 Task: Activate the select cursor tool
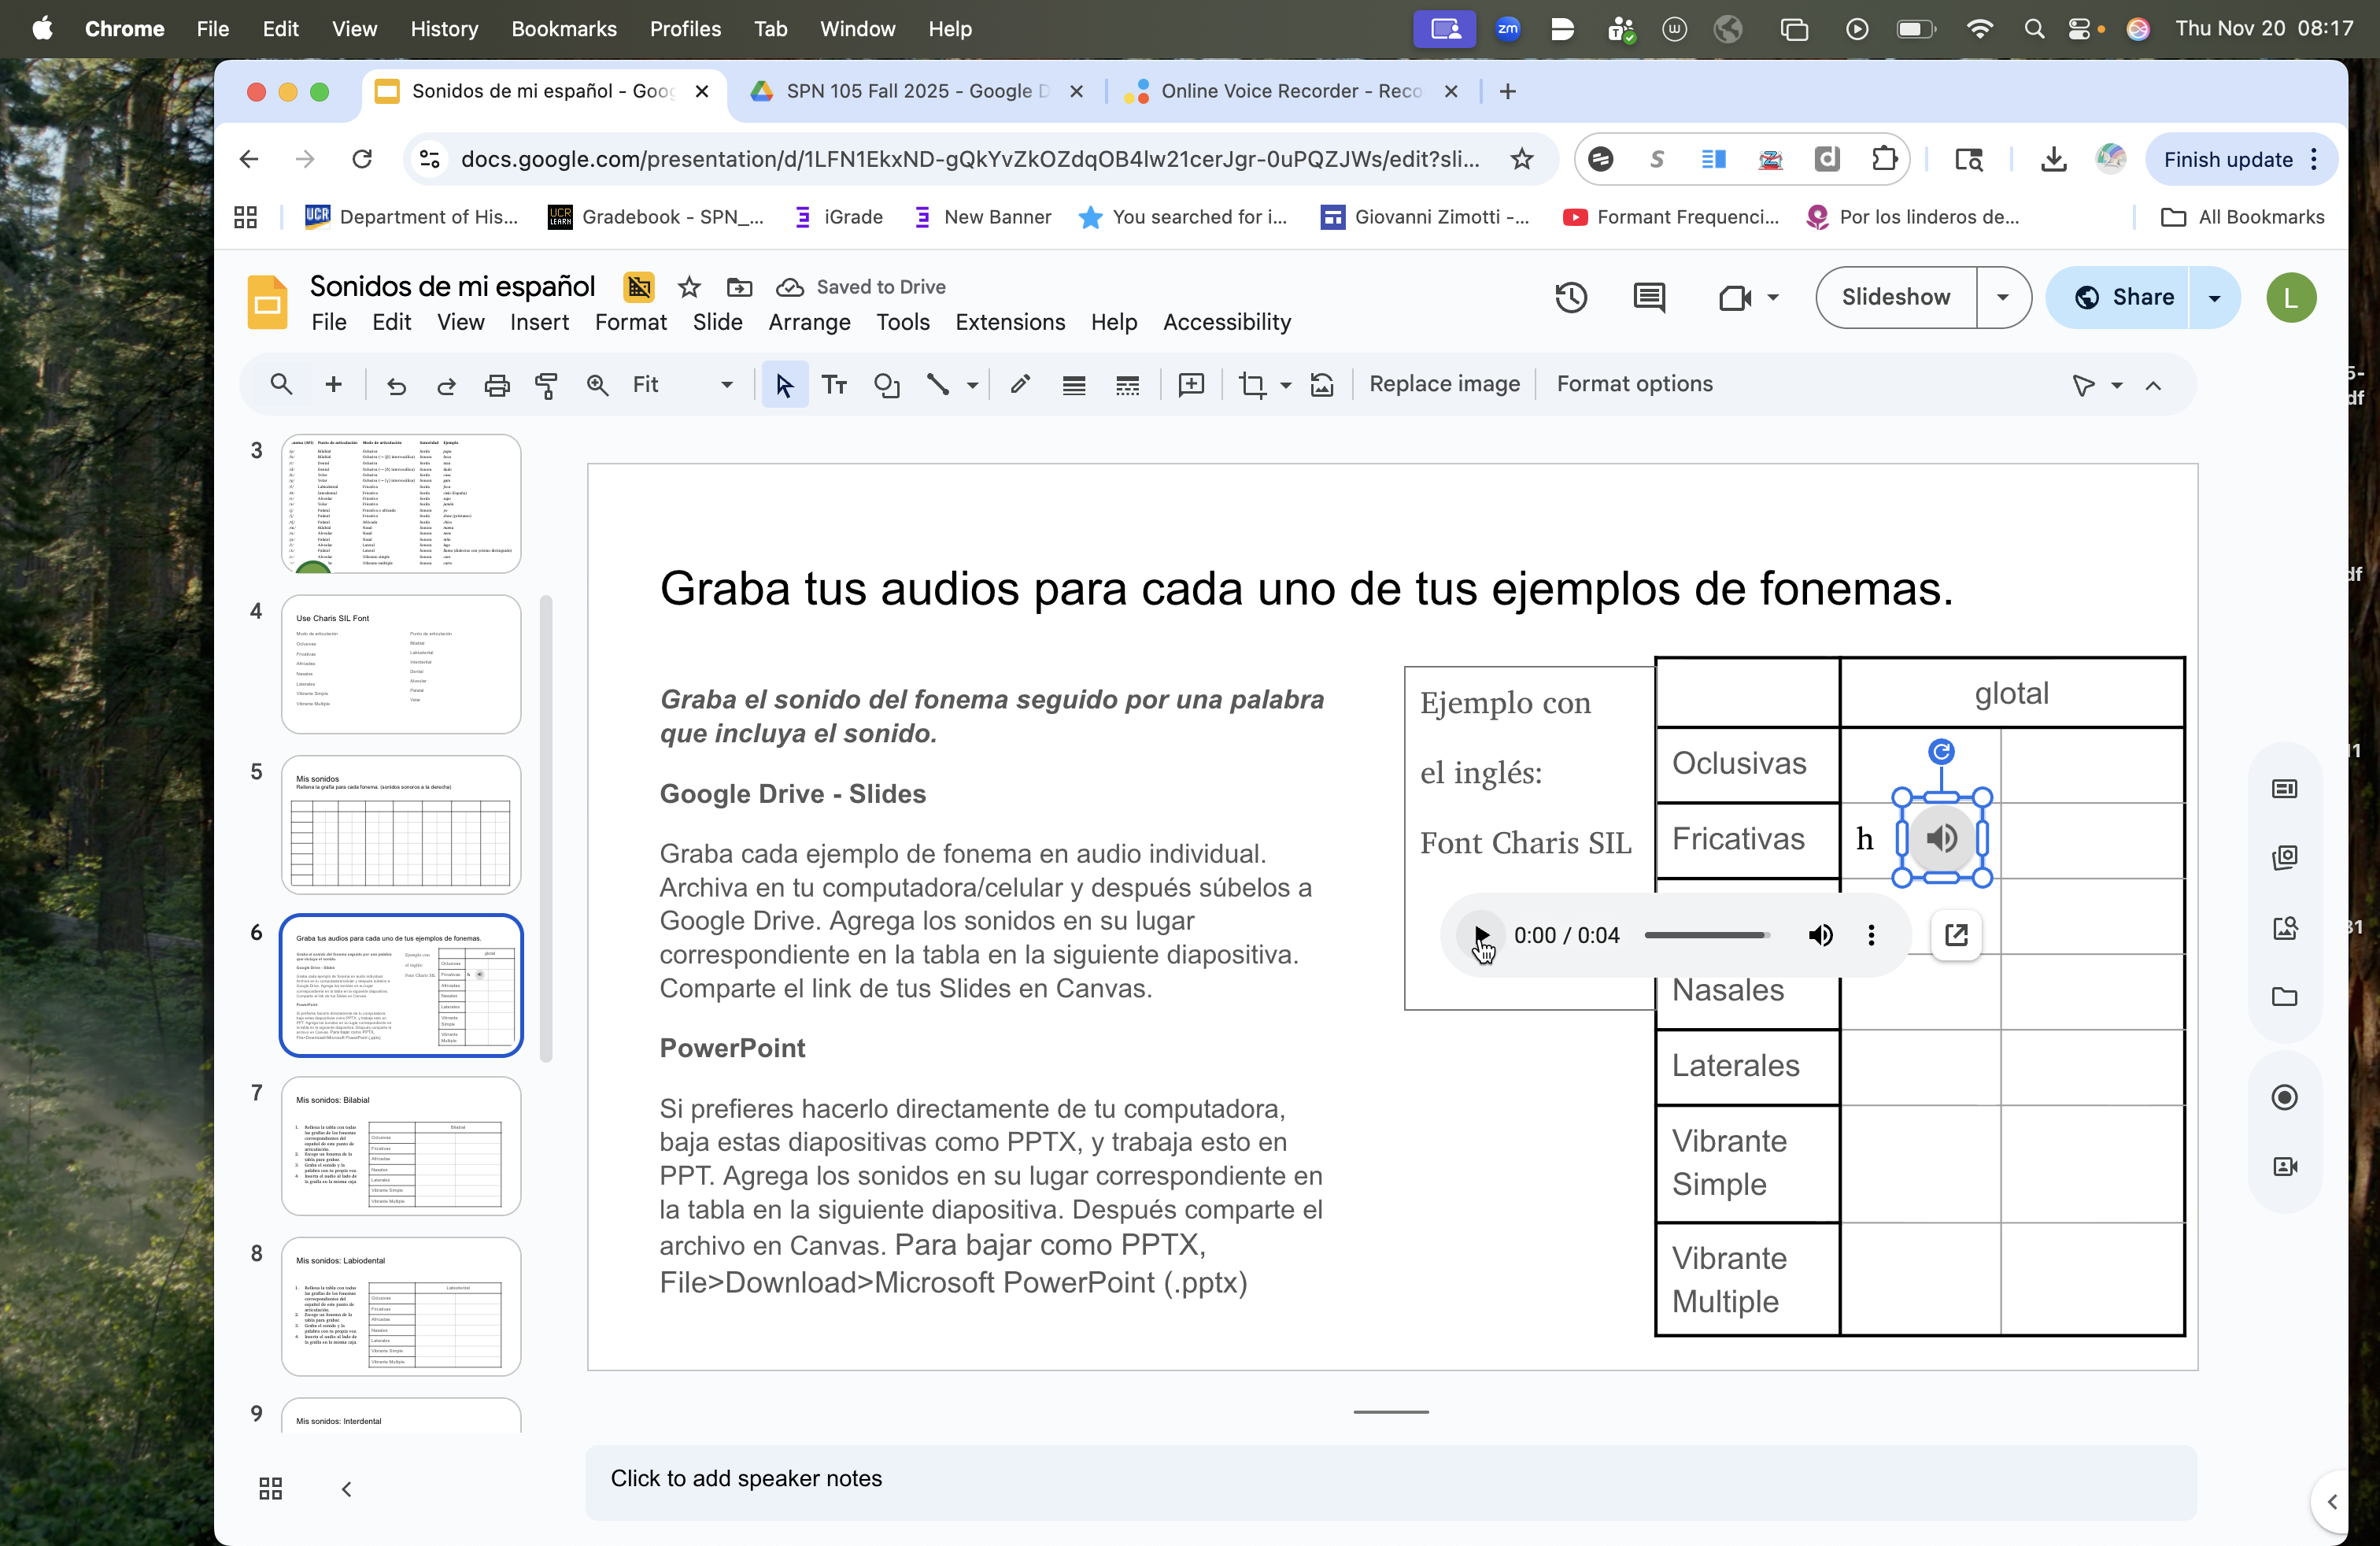784,385
